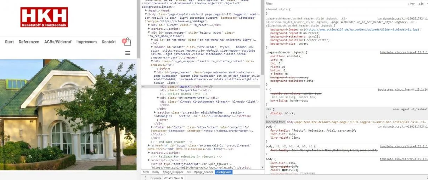Click the #page_header breadcrumb
The image size is (428, 180).
point(204,172)
